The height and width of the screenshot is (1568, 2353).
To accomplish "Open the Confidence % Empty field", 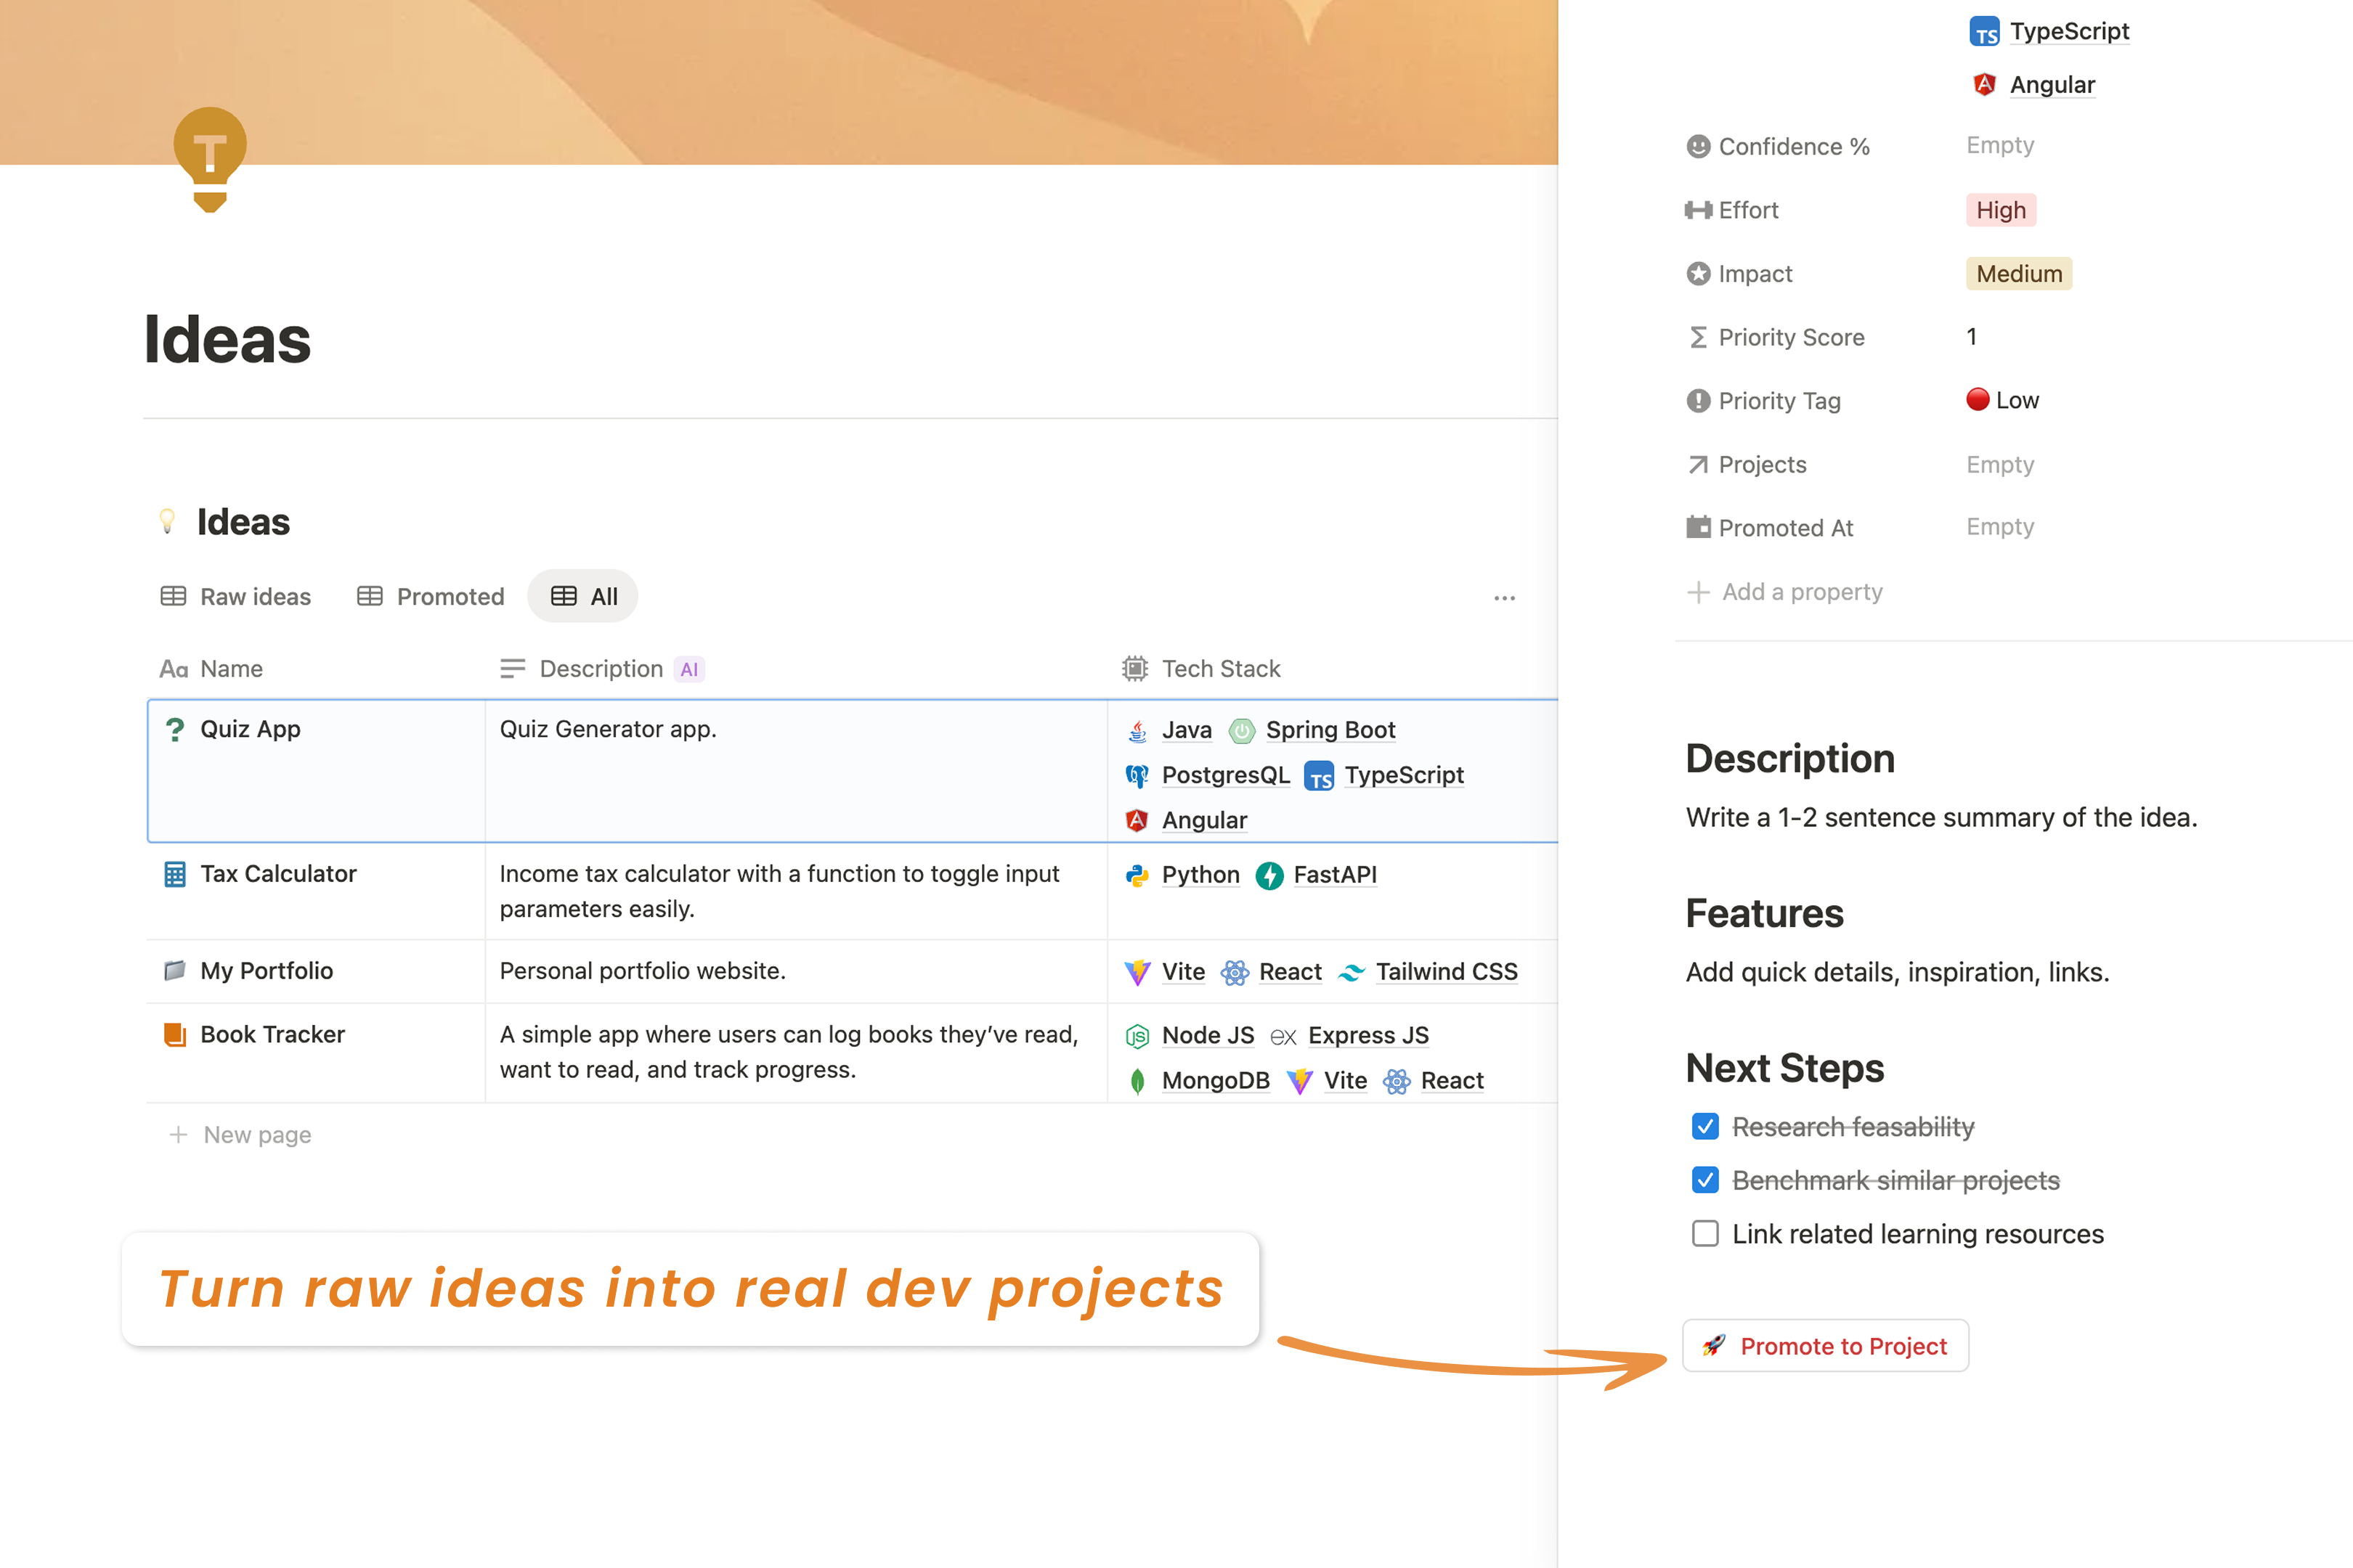I will point(2000,146).
